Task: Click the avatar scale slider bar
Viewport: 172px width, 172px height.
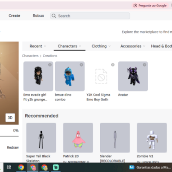Action: [x=9, y=136]
